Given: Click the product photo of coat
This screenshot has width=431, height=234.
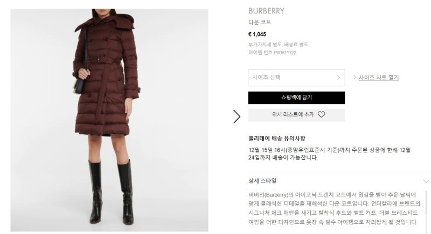Looking at the screenshot, I should 109,120.
